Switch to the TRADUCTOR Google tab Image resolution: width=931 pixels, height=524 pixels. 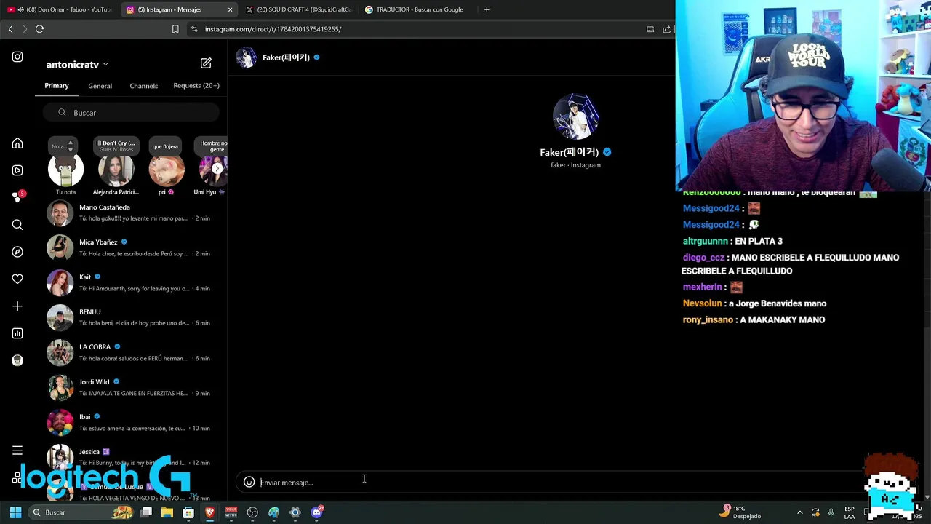coord(418,9)
